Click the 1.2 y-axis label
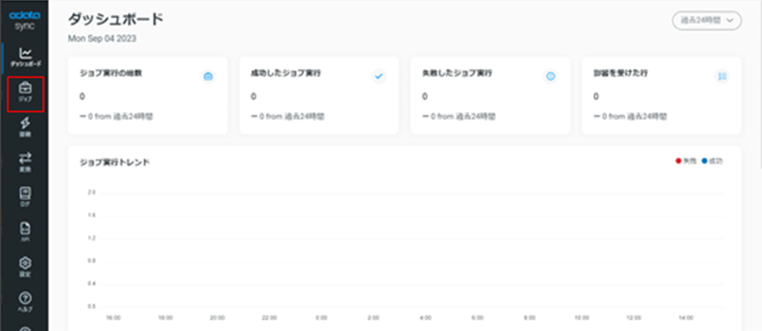The image size is (762, 331). pos(91,238)
